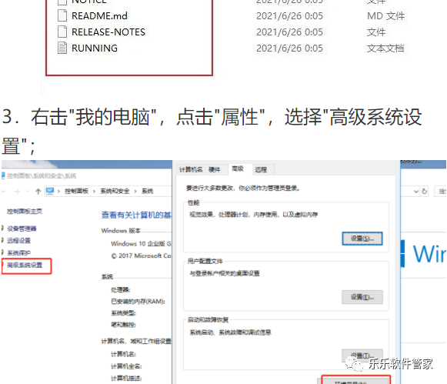Click 笔和触控: label
This screenshot has width=447, height=384.
tap(123, 325)
